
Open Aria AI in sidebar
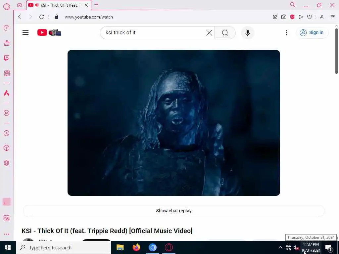coord(7,93)
